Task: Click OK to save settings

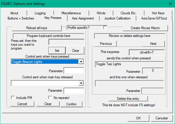Action: 138,118
